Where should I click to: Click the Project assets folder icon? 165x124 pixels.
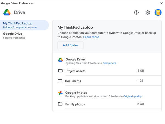pos(61,71)
